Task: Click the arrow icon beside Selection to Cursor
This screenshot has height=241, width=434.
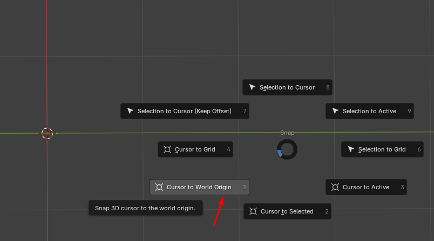Action: [252, 87]
